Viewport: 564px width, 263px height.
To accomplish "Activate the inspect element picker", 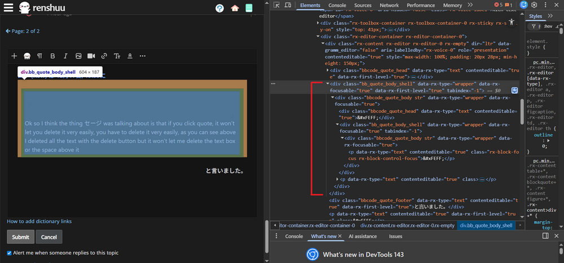I will tap(276, 5).
